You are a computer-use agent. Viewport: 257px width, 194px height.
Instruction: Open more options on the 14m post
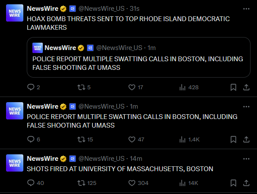246,159
